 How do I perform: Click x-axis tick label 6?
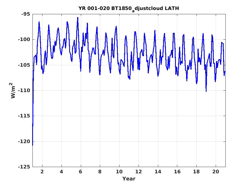tap(81, 172)
